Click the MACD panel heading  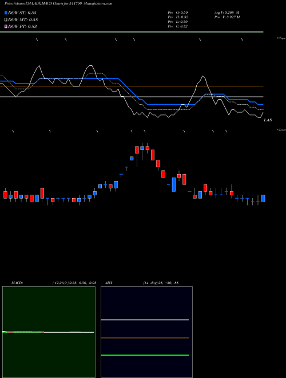[x=17, y=283]
